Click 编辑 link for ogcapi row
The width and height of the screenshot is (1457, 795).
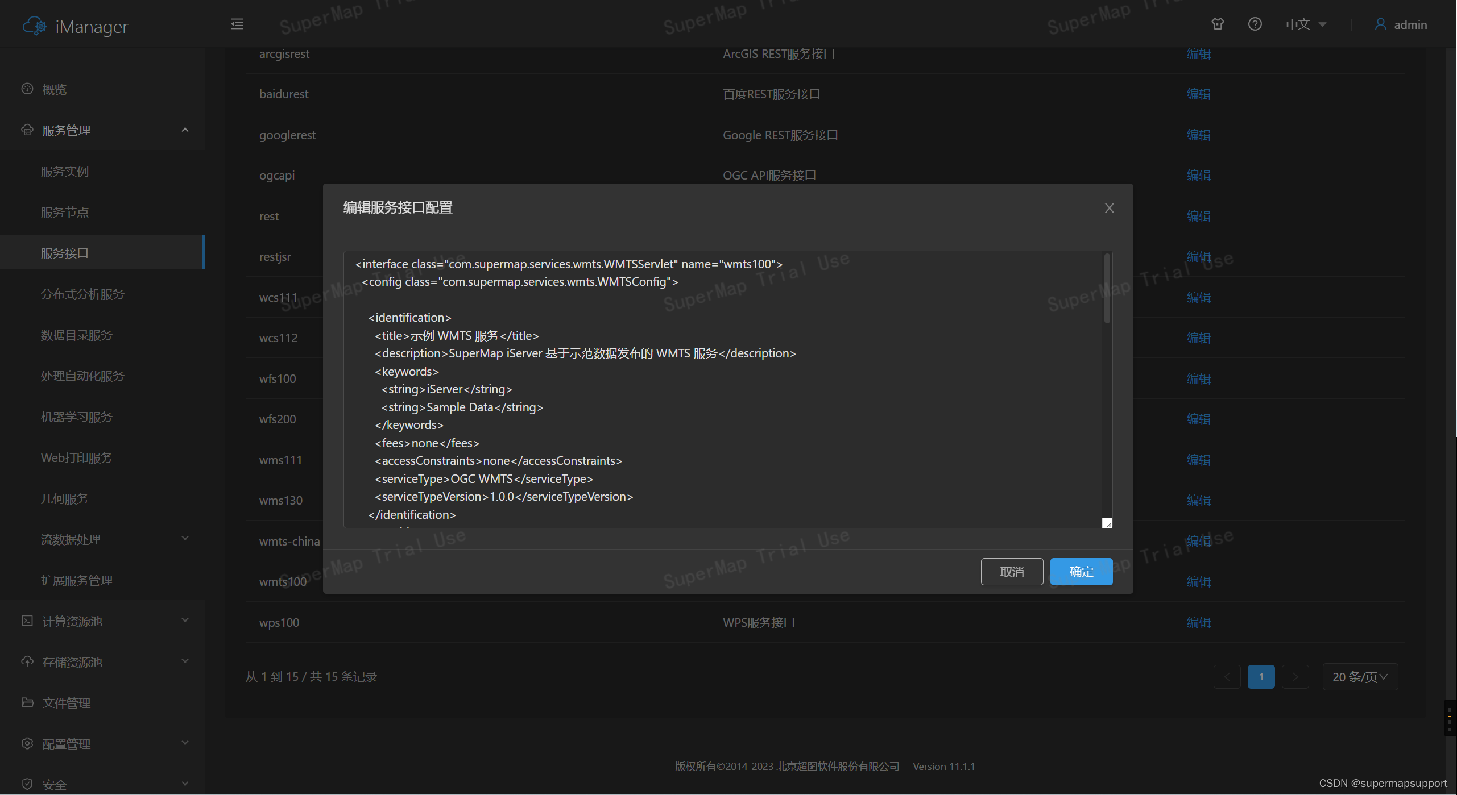click(x=1198, y=175)
